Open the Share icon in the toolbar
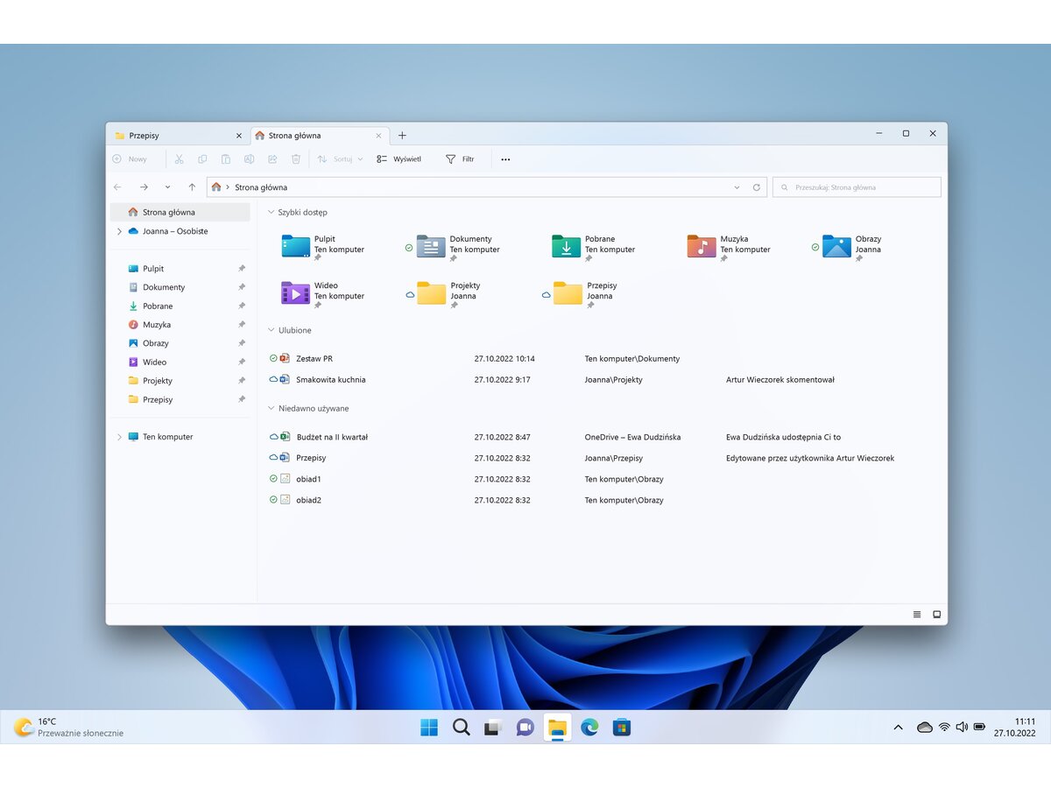 tap(272, 158)
